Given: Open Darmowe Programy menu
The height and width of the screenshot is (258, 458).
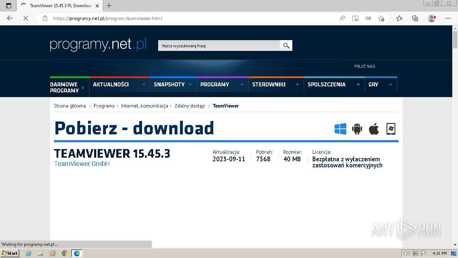Looking at the screenshot, I should pyautogui.click(x=64, y=87).
